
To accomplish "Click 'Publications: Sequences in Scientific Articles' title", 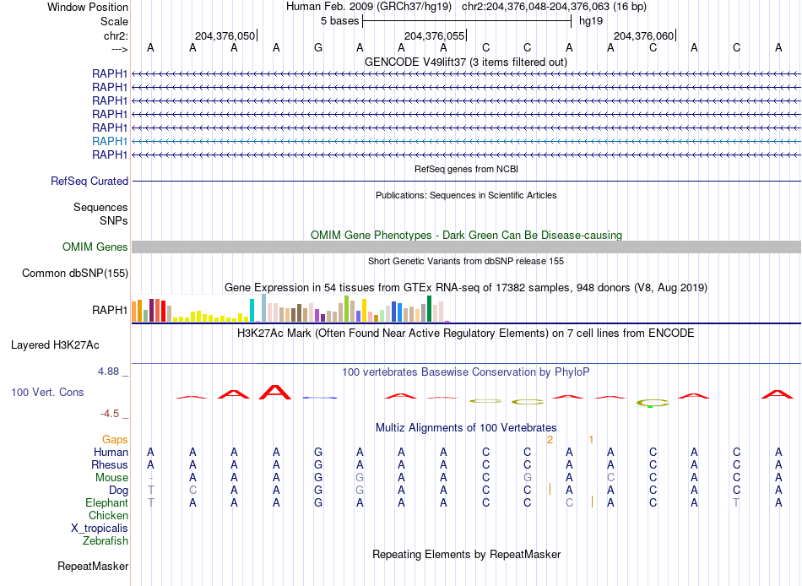I will pos(466,196).
